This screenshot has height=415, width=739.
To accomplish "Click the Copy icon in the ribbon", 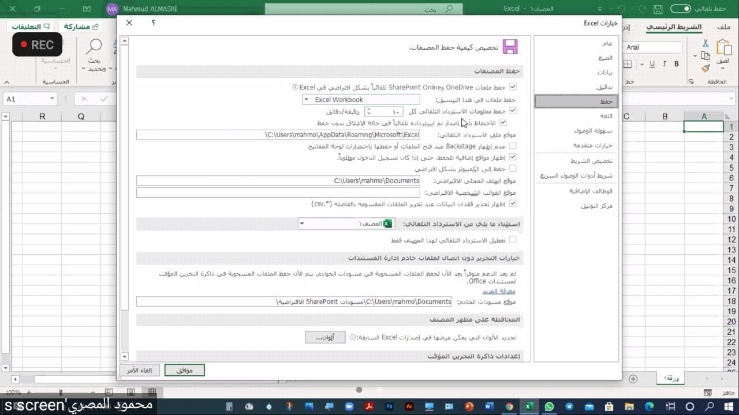I will click(x=705, y=56).
